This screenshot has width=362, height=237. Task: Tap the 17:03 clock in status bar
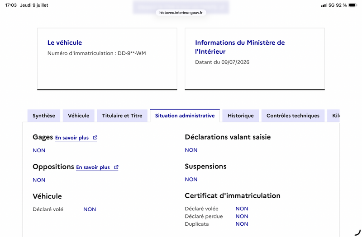point(11,5)
